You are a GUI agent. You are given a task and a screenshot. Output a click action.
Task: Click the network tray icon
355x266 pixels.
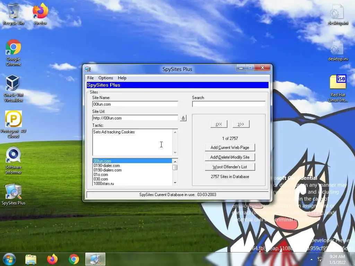pos(320,259)
